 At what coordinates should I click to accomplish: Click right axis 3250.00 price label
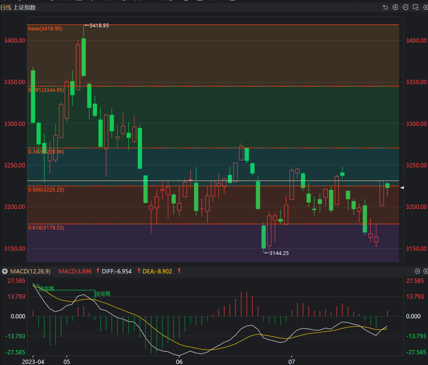click(416, 165)
